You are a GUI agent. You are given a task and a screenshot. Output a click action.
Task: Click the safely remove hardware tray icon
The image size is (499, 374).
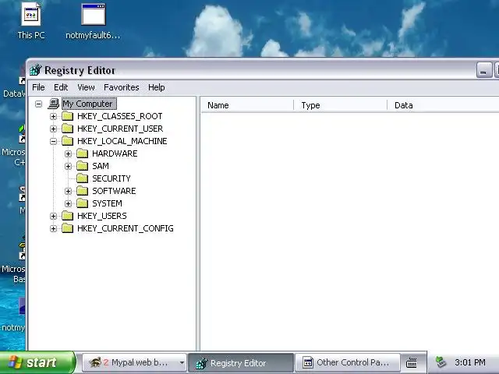[x=441, y=362]
